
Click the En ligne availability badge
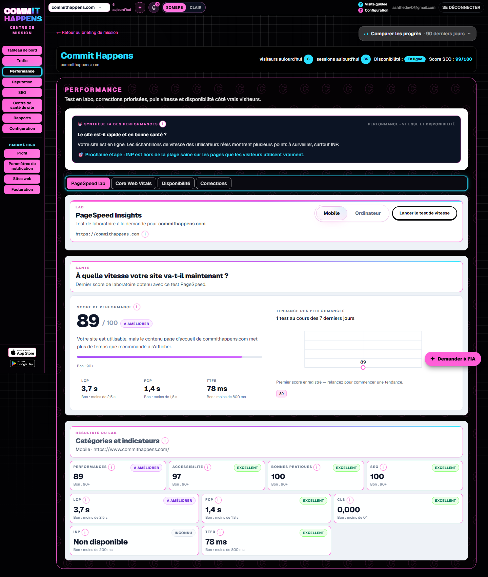click(x=415, y=59)
